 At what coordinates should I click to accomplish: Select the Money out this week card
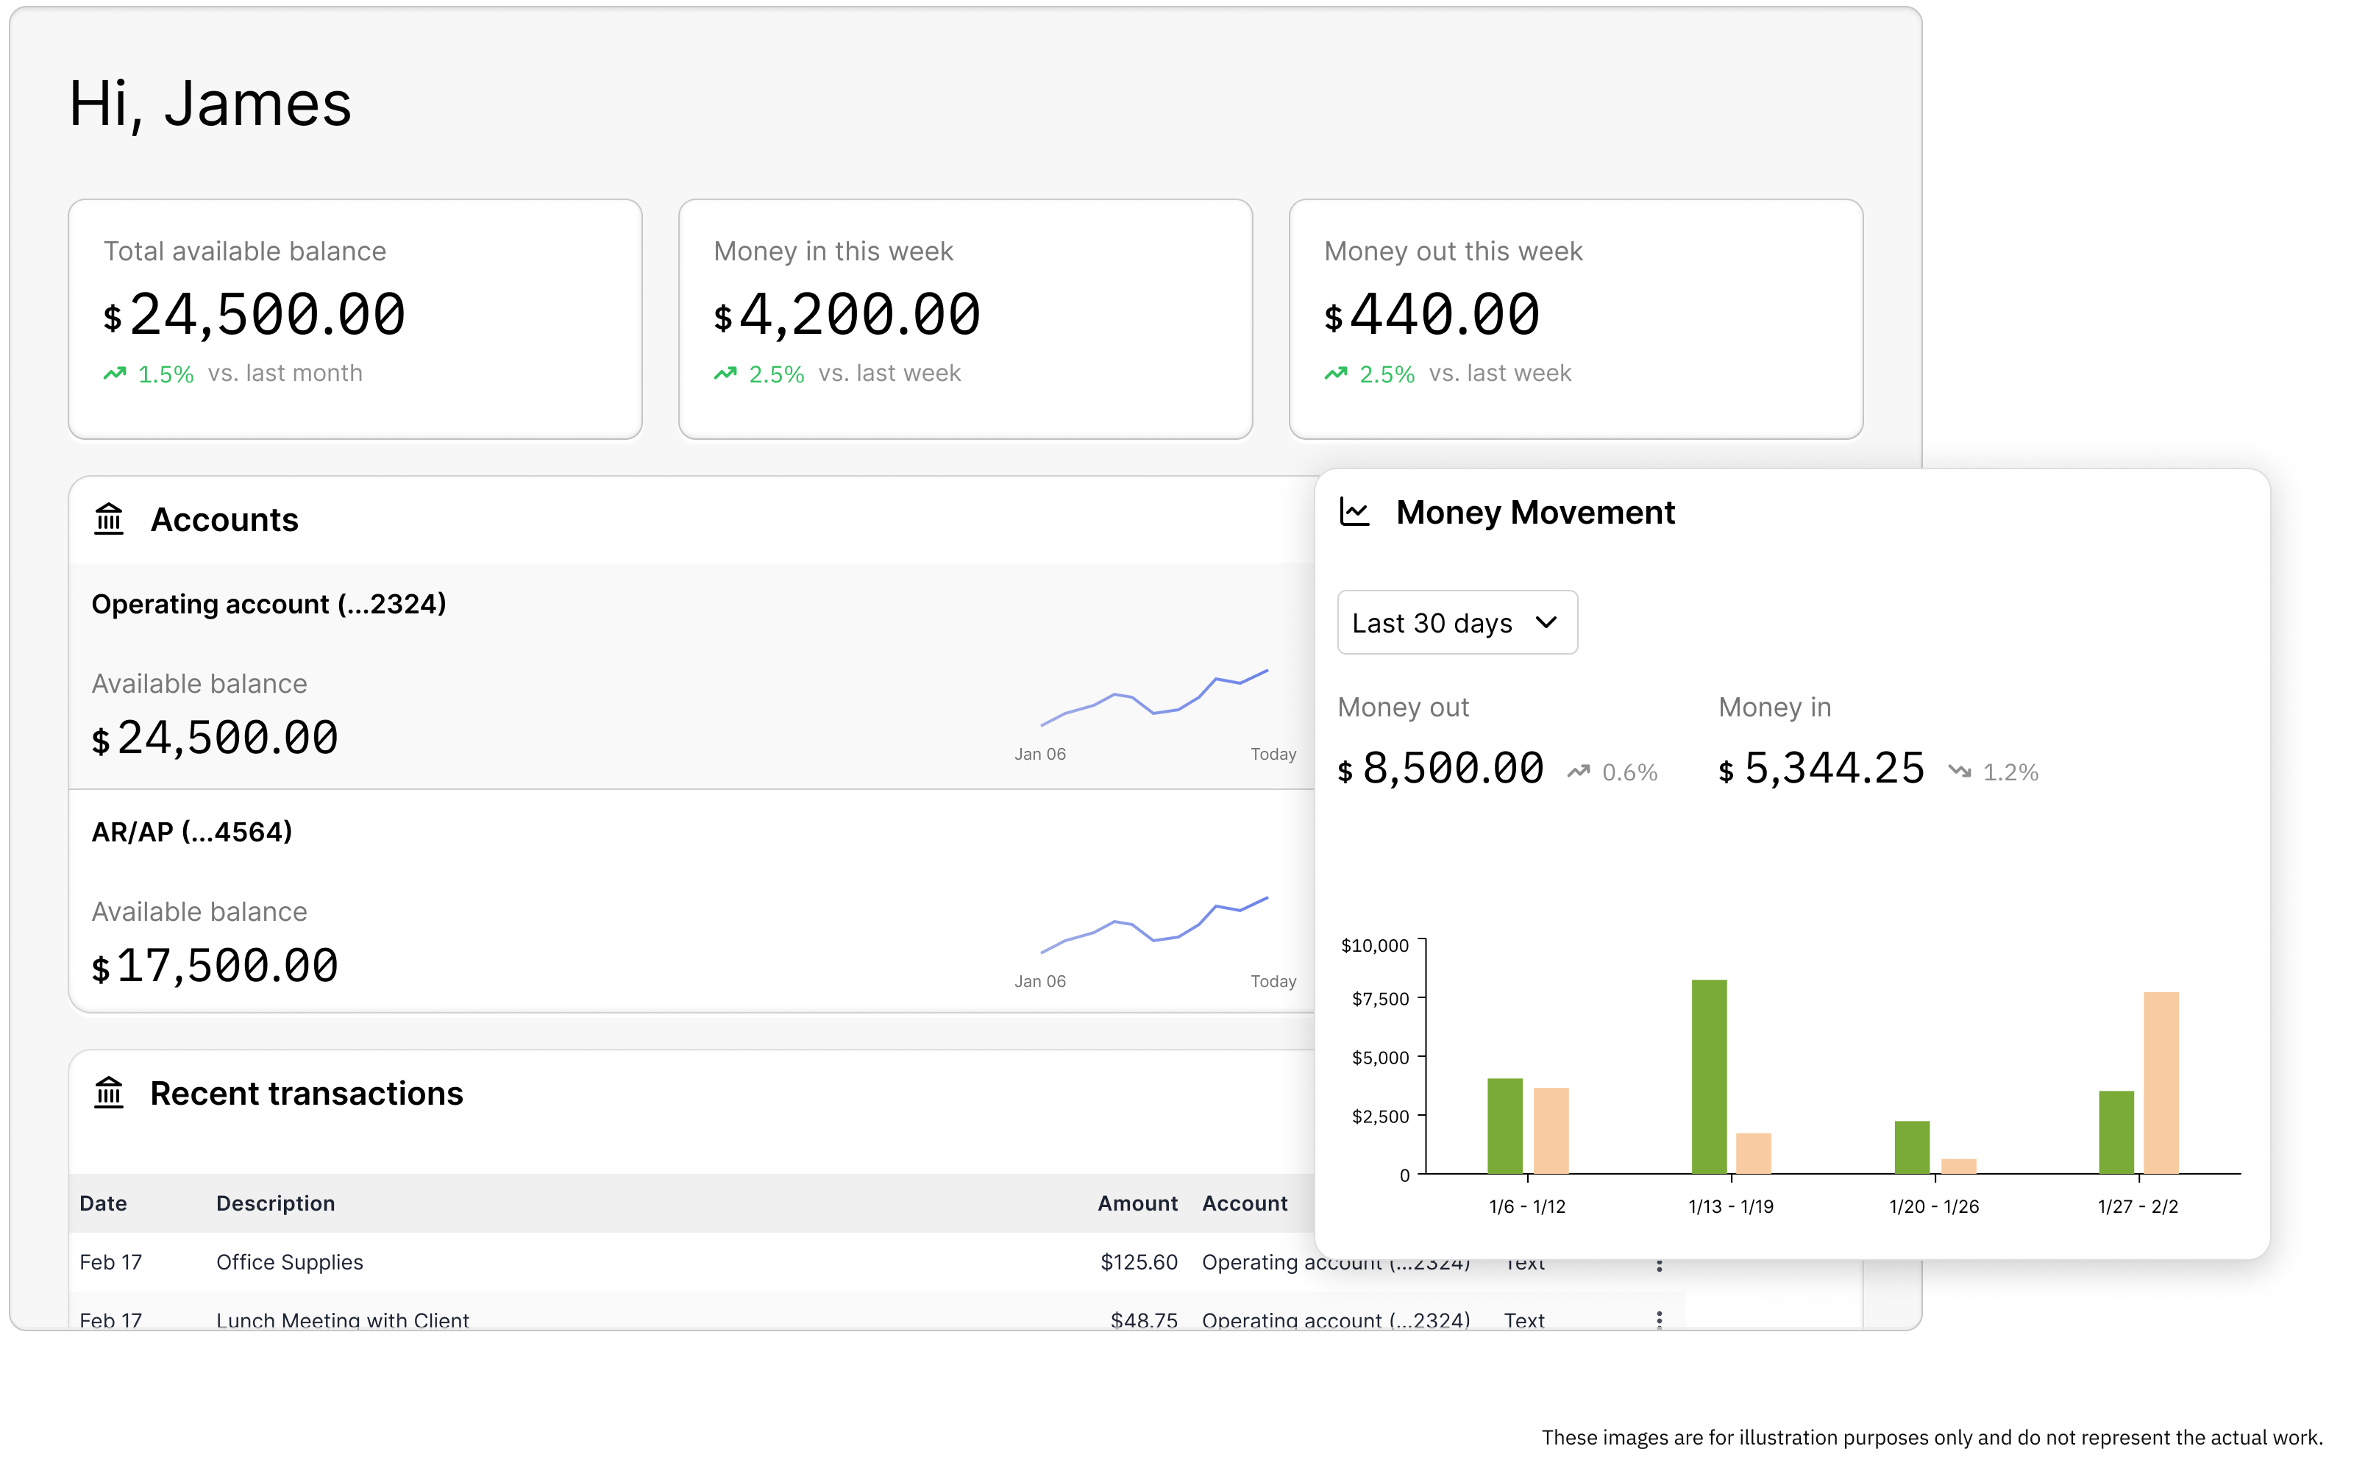pos(1576,319)
